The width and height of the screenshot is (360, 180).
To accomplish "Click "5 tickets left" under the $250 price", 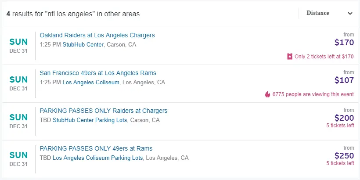I will point(340,163).
